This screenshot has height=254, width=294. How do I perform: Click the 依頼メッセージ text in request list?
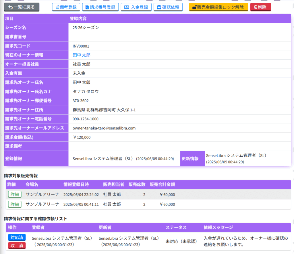tap(245, 241)
